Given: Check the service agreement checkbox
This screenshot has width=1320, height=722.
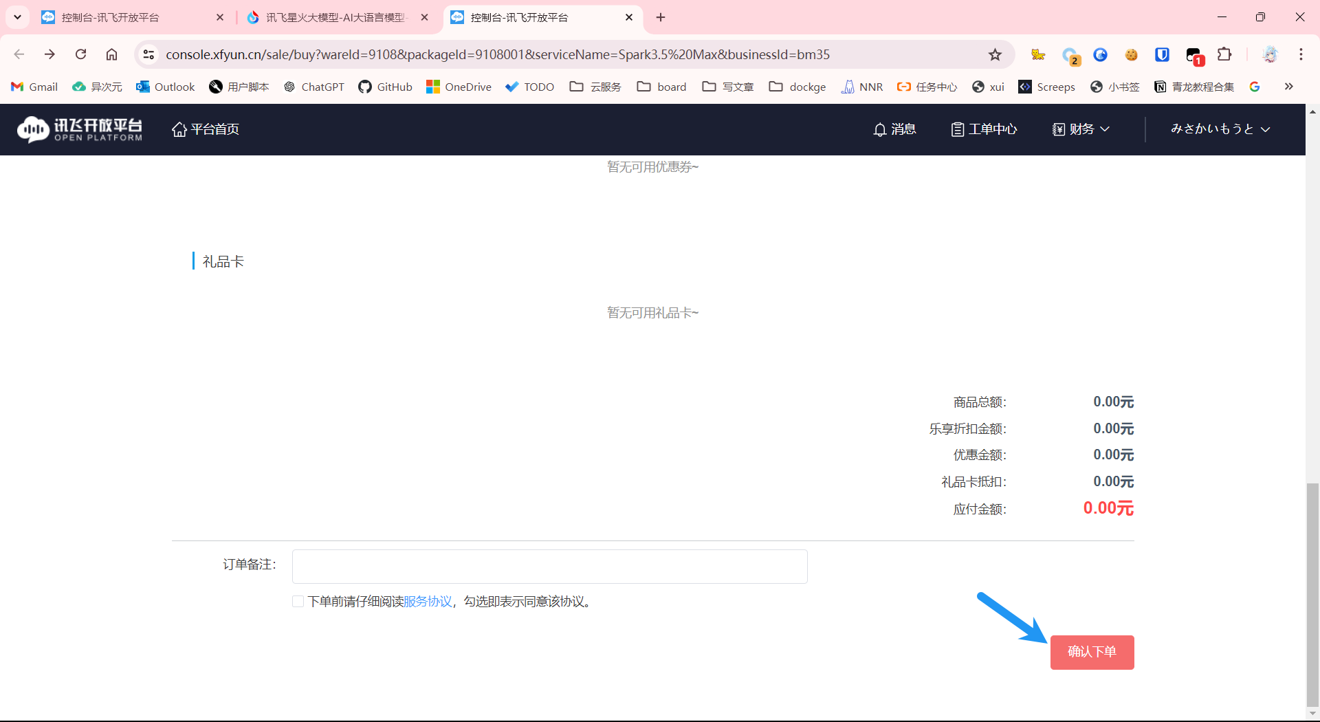Looking at the screenshot, I should tap(298, 602).
